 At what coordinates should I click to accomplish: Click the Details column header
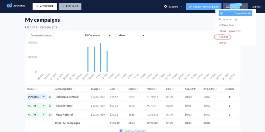click(x=229, y=89)
